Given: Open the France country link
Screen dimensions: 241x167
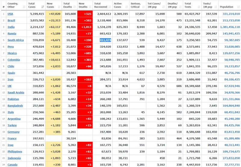Looking at the screenshot, I should pyautogui.click(x=12, y=138).
